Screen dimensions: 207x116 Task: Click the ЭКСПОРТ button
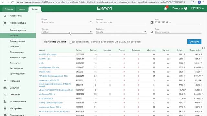[x=194, y=42]
